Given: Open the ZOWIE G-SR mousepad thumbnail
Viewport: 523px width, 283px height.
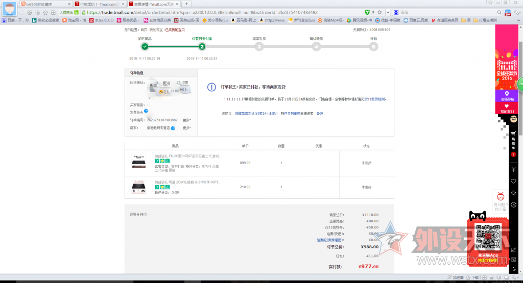Looking at the screenshot, I should [x=138, y=187].
